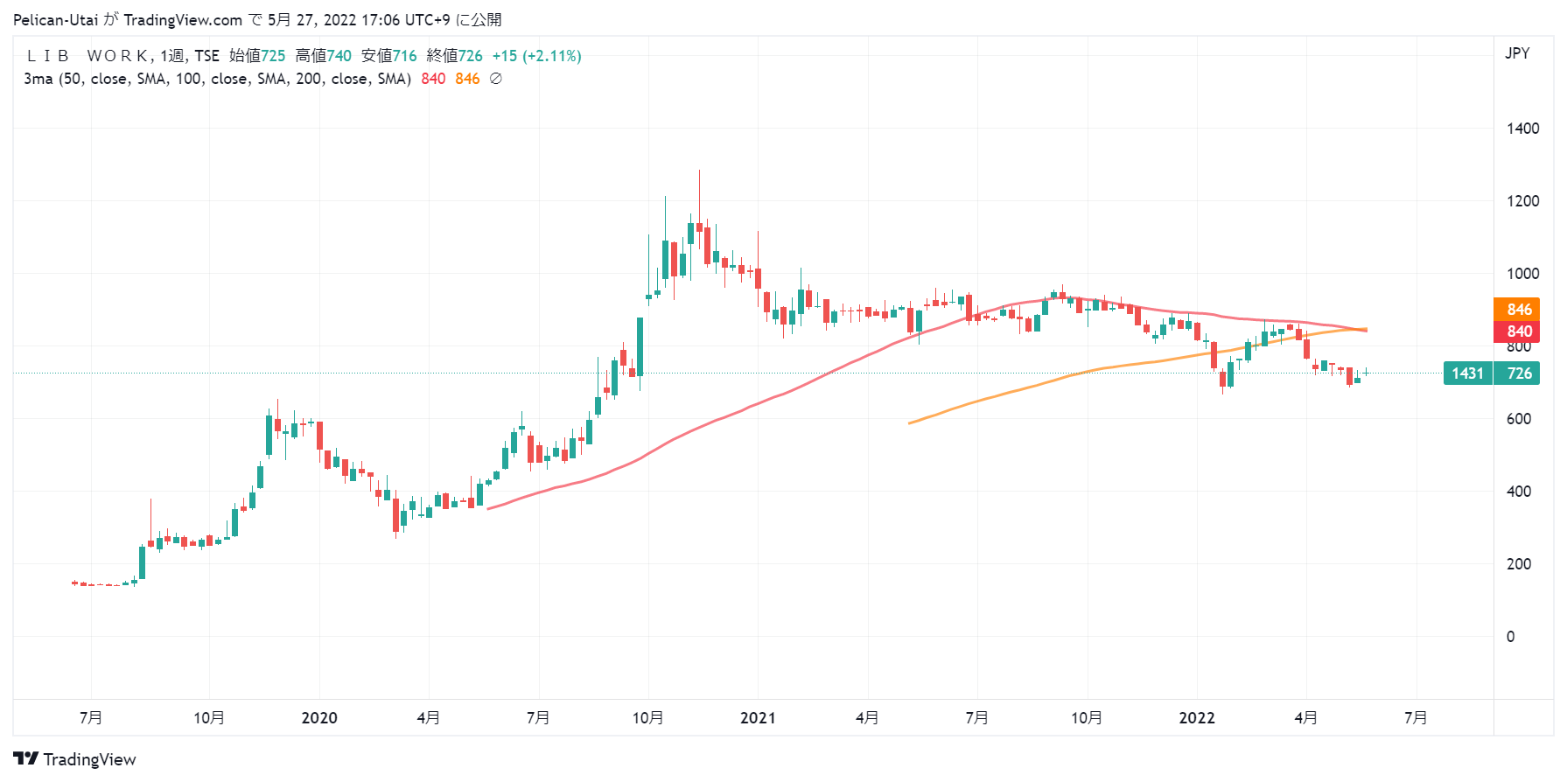1567x782 pixels.
Task: Click the TradingView logo at bottom left
Action: point(75,759)
